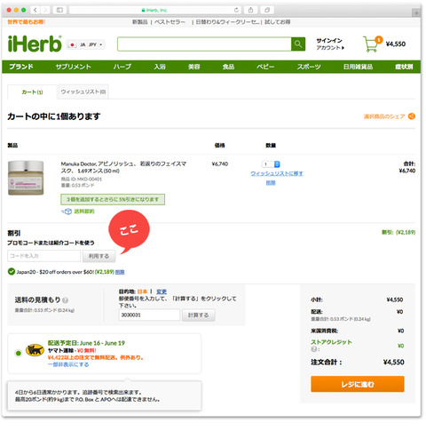426x431 pixels.
Task: Click the 一部非表示にする link
Action: [68, 364]
